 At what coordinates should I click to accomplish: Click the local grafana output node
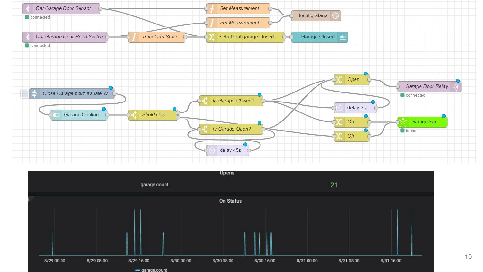click(x=316, y=16)
